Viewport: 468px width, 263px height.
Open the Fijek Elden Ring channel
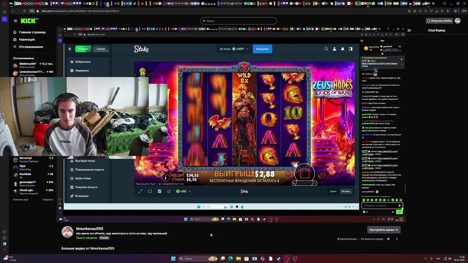pos(33,167)
